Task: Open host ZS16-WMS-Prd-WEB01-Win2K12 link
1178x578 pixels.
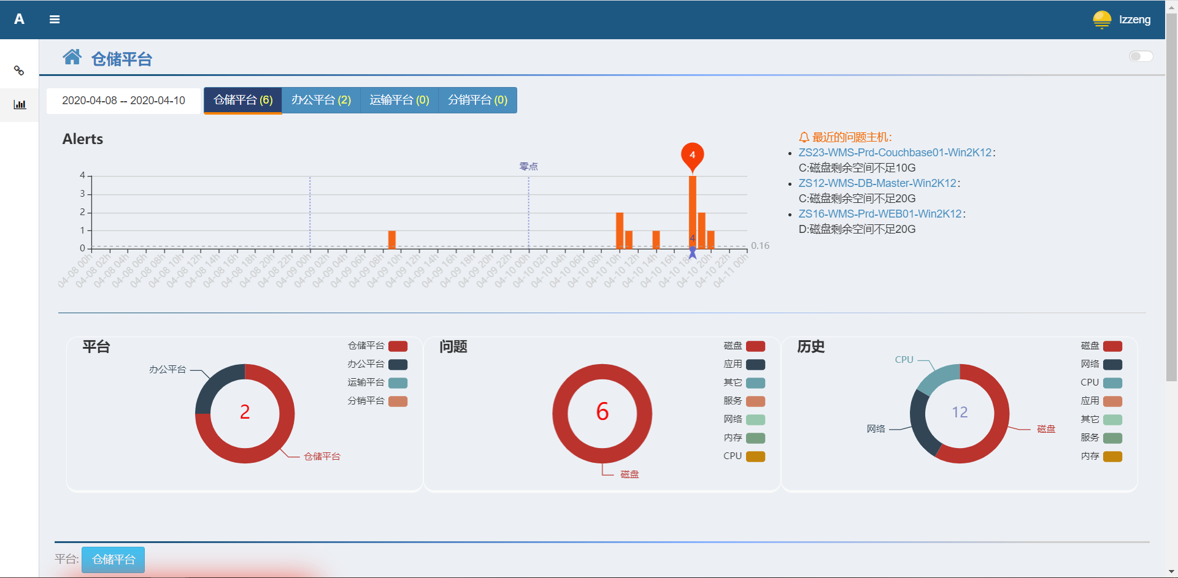Action: point(880,214)
